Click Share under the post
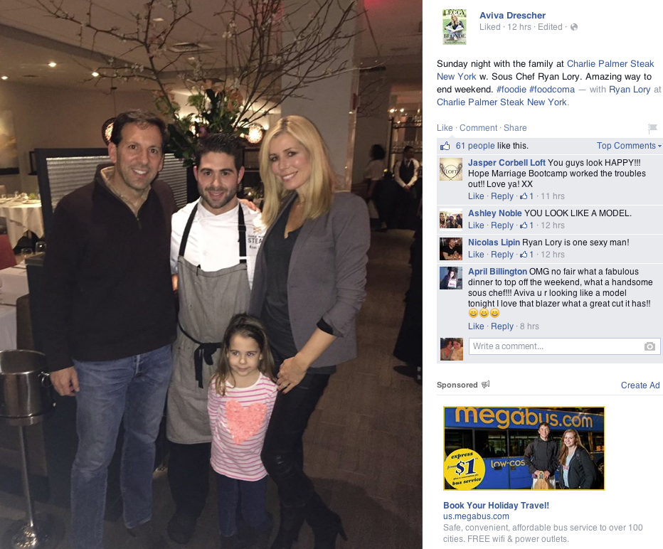 pos(514,127)
